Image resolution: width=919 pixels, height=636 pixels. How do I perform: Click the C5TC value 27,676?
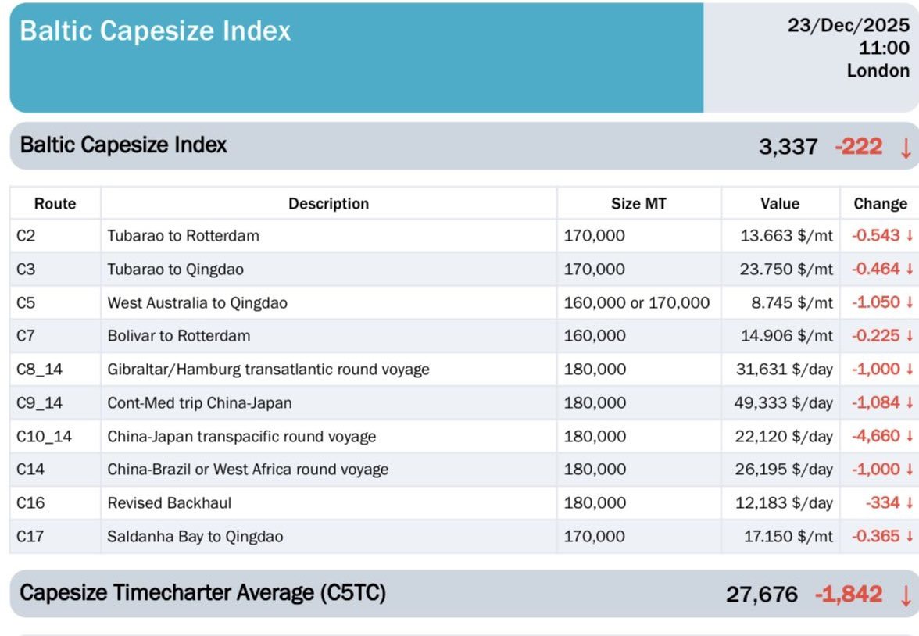coord(762,595)
